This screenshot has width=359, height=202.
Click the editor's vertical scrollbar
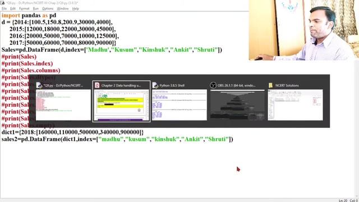coord(357,128)
